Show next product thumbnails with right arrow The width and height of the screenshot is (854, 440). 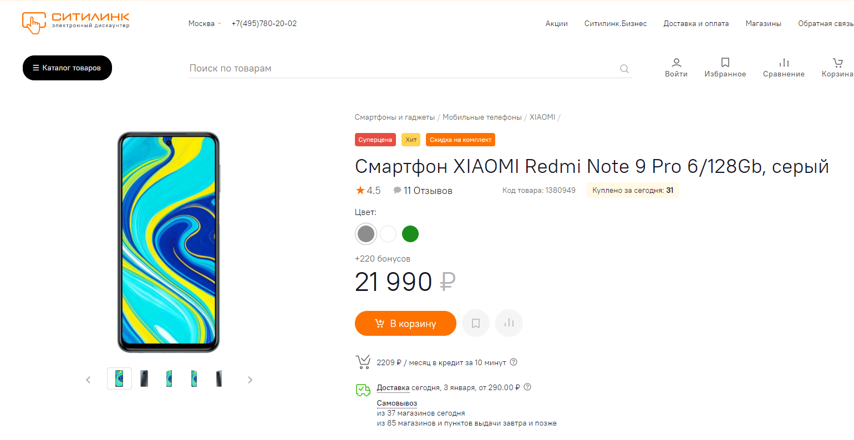click(x=250, y=380)
